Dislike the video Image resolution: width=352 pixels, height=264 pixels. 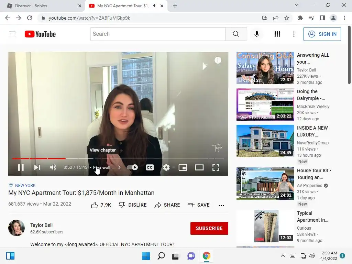pos(133,205)
